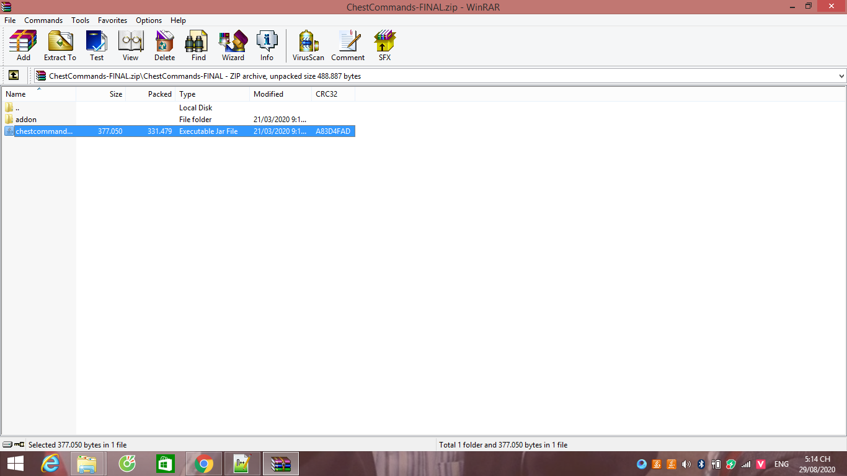847x476 pixels.
Task: Open the Cốc Cốc browser taskbar icon
Action: point(126,464)
